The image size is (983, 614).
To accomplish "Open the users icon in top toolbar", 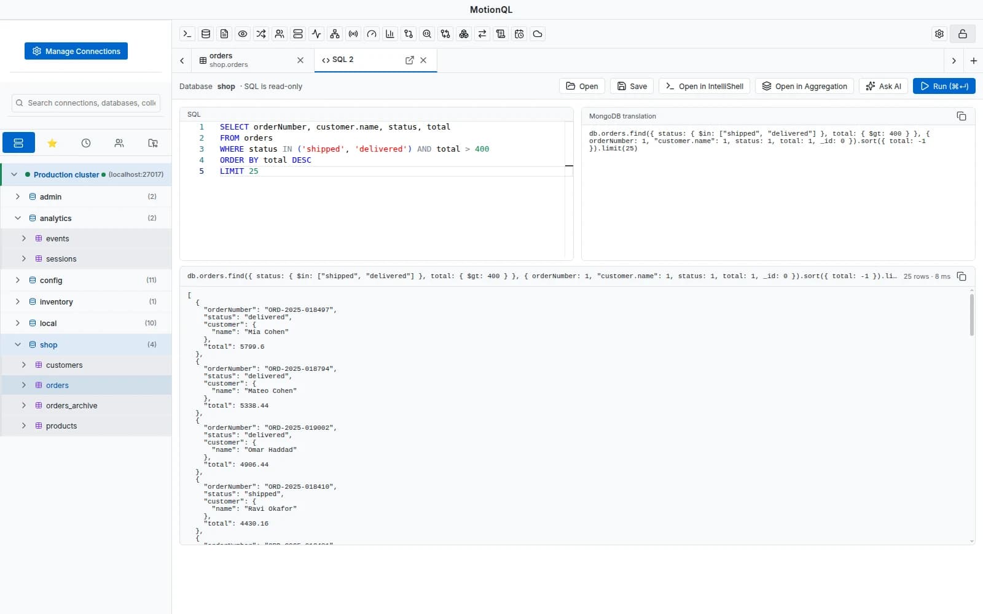I will (x=280, y=34).
